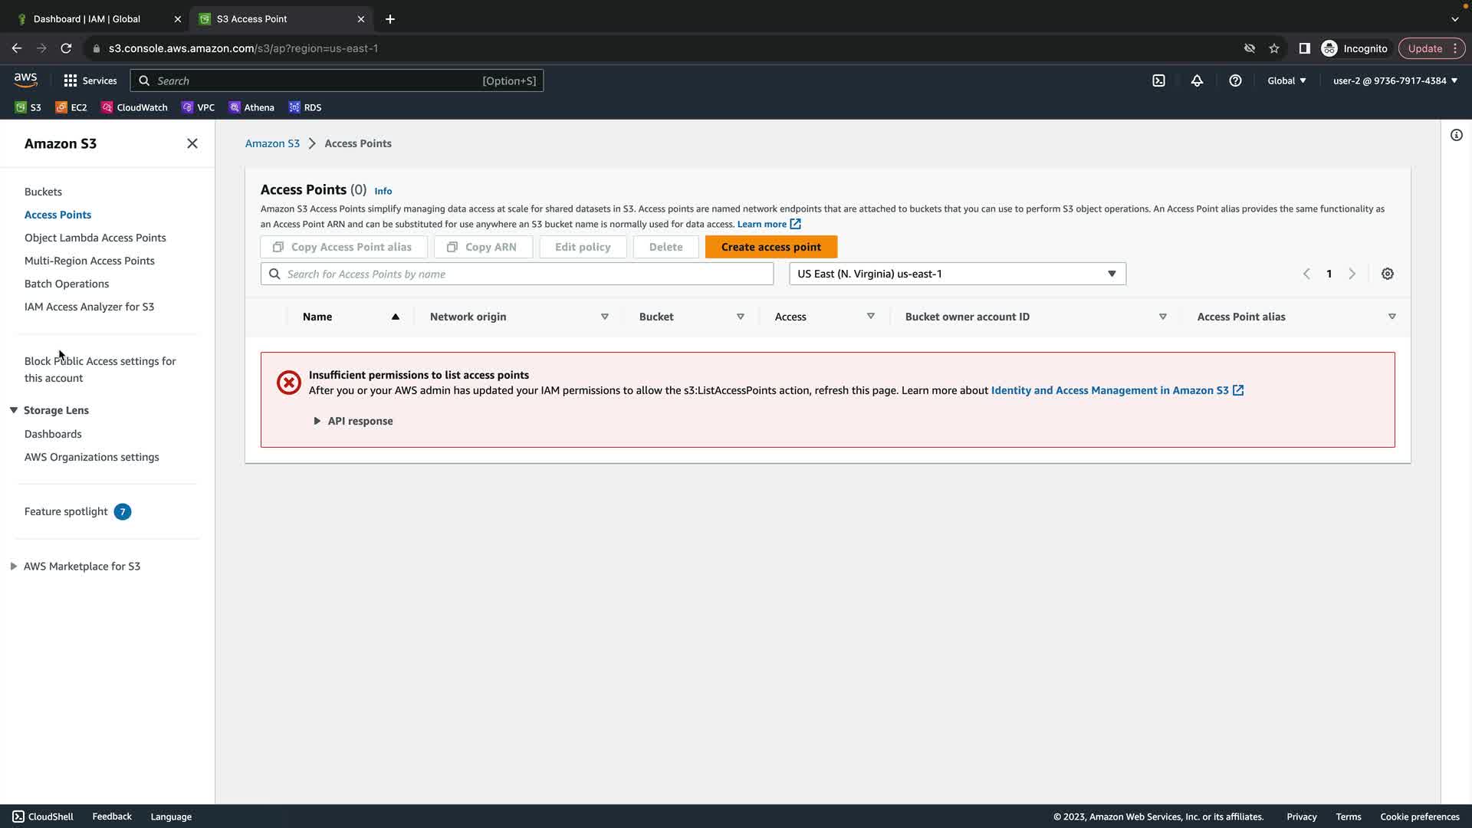This screenshot has height=828, width=1472.
Task: Open the Global region selector menu
Action: [1286, 80]
